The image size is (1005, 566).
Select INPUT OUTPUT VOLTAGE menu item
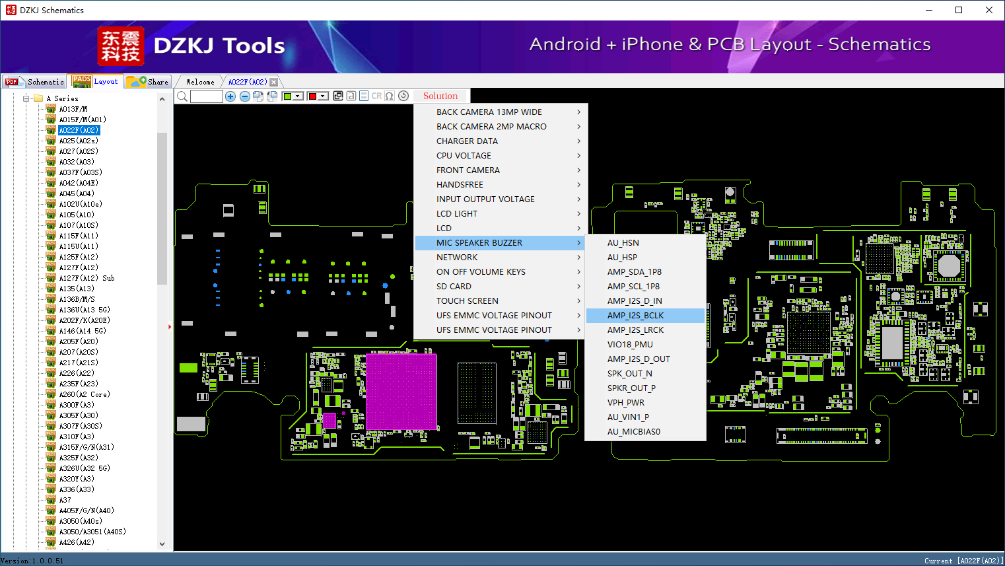click(x=500, y=199)
